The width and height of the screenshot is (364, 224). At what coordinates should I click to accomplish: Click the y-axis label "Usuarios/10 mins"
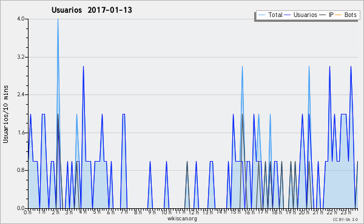pos(5,114)
